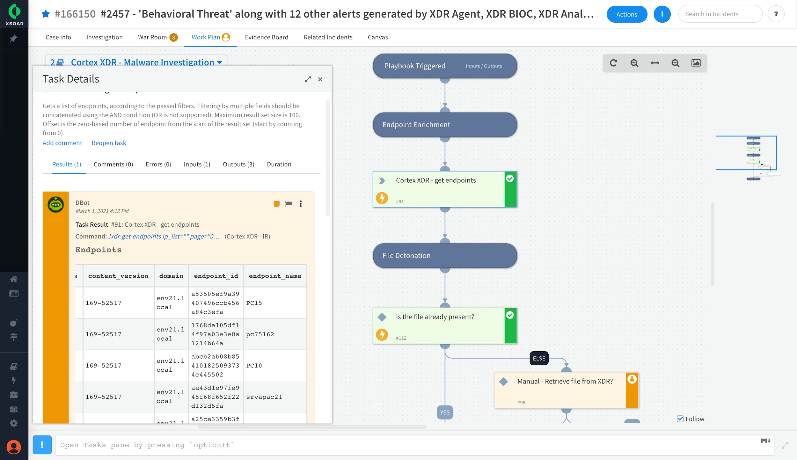Open the Marketplace cube icon
Viewport: 797px width, 460px height.
[14, 409]
